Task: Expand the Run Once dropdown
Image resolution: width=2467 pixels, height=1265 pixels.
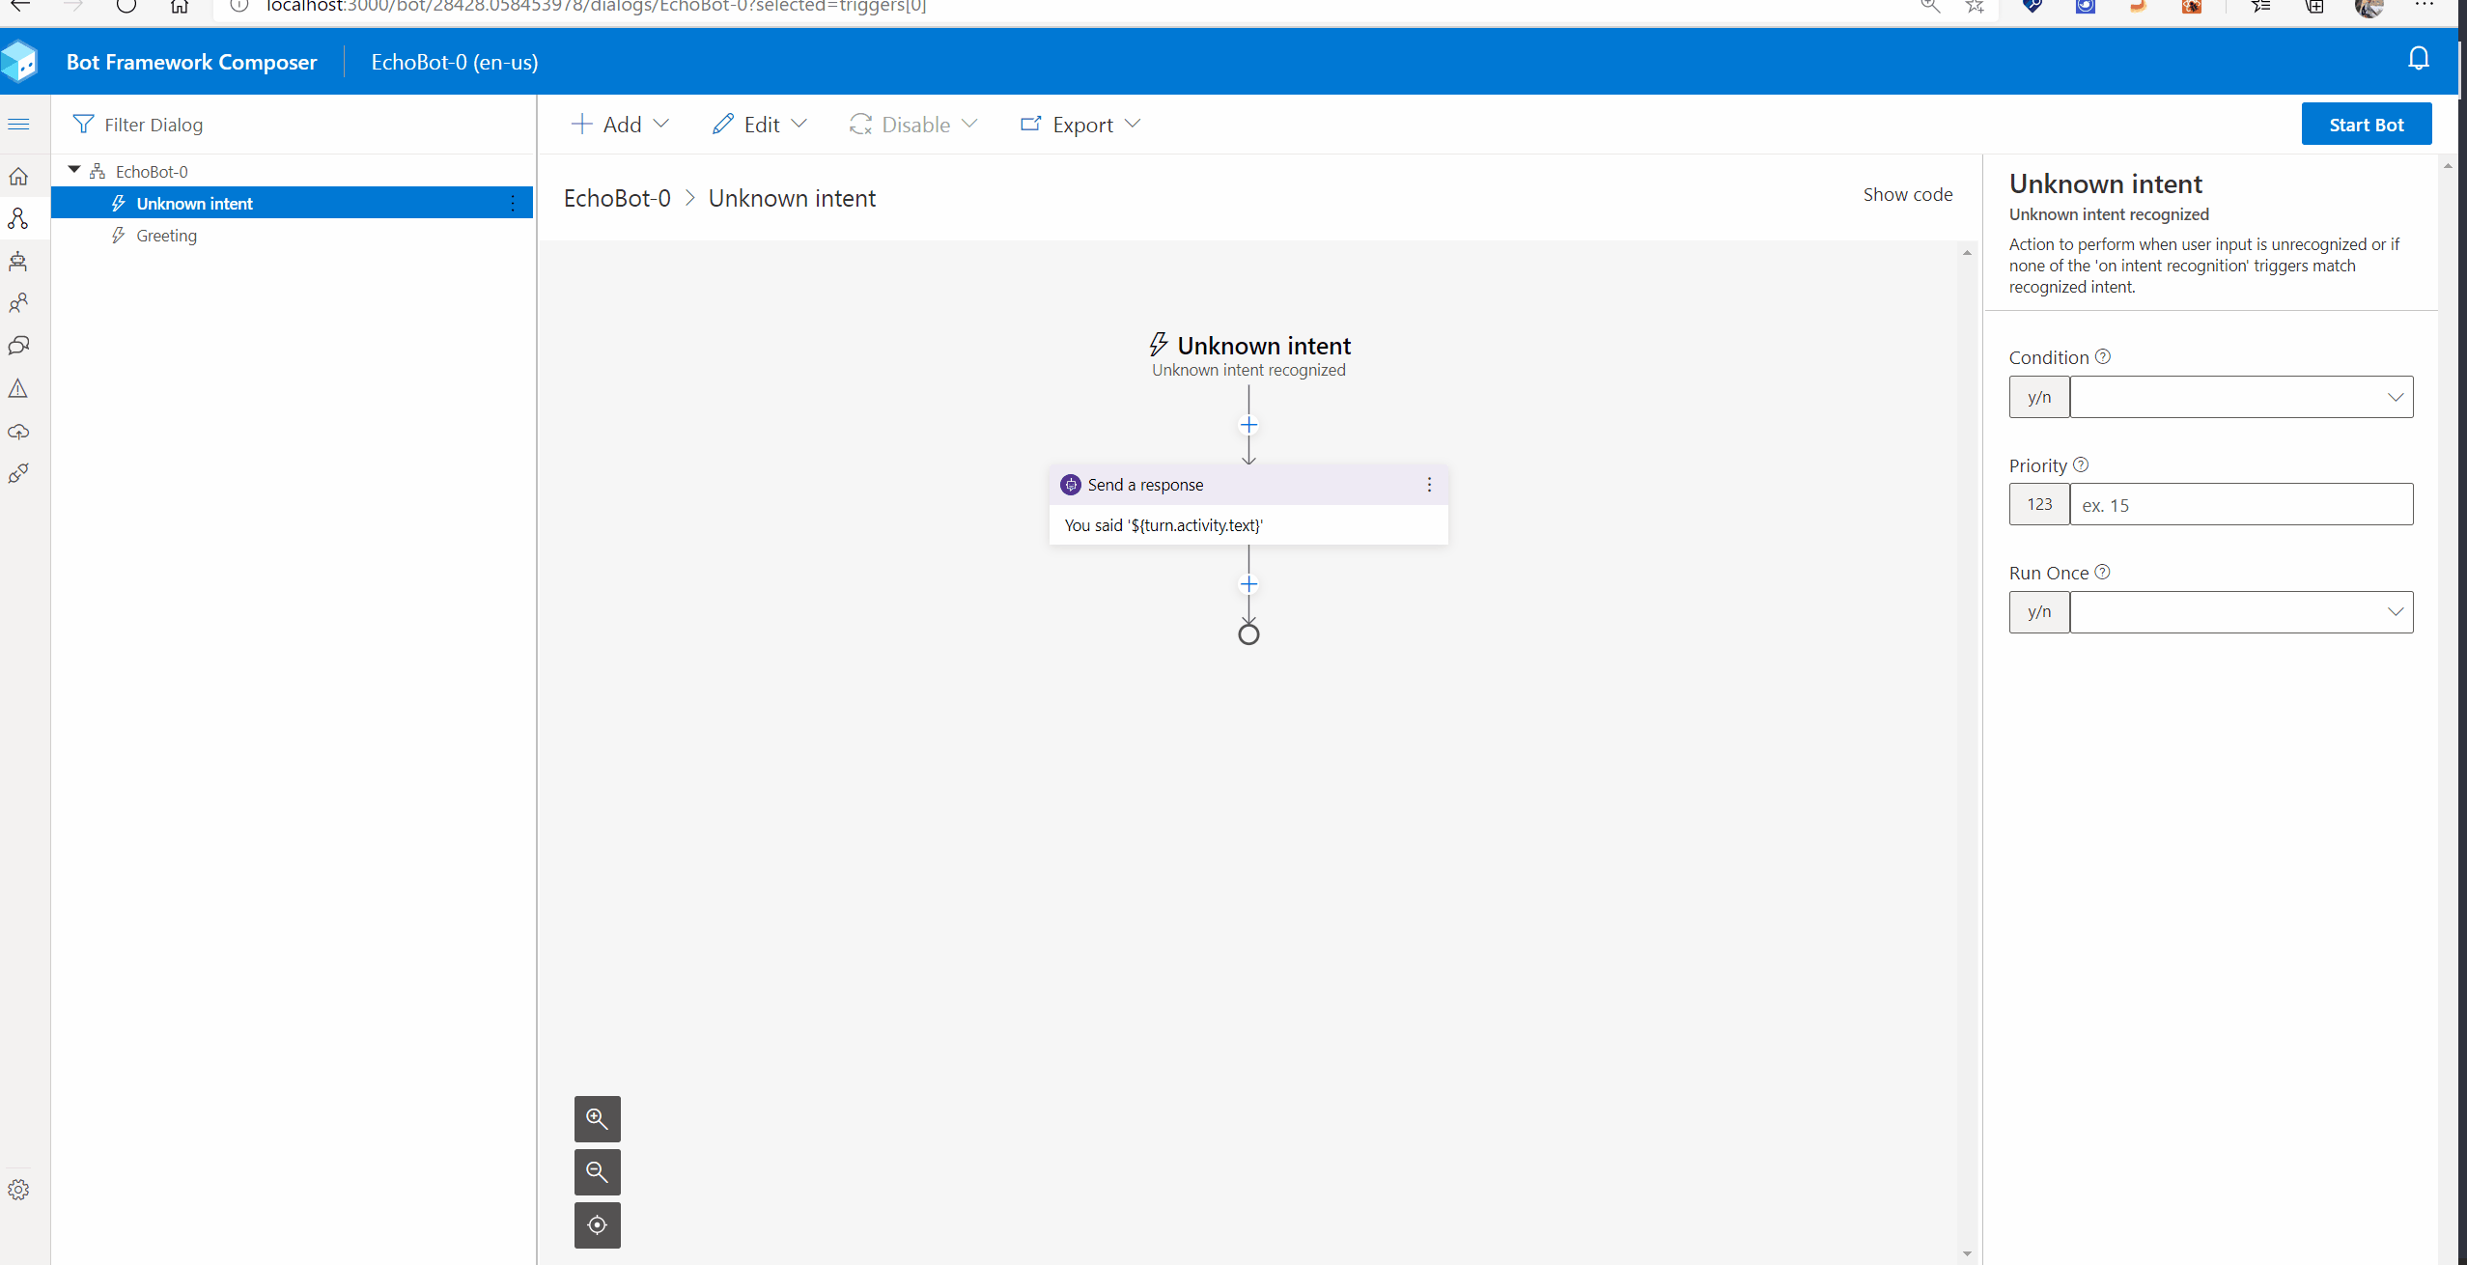Action: tap(2395, 612)
